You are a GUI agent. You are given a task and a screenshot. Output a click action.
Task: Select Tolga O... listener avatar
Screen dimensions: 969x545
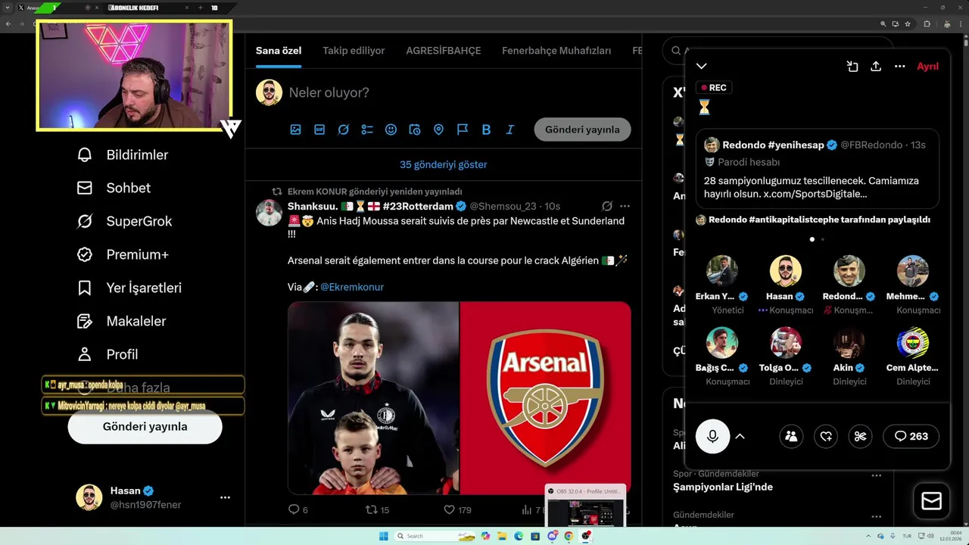(786, 343)
